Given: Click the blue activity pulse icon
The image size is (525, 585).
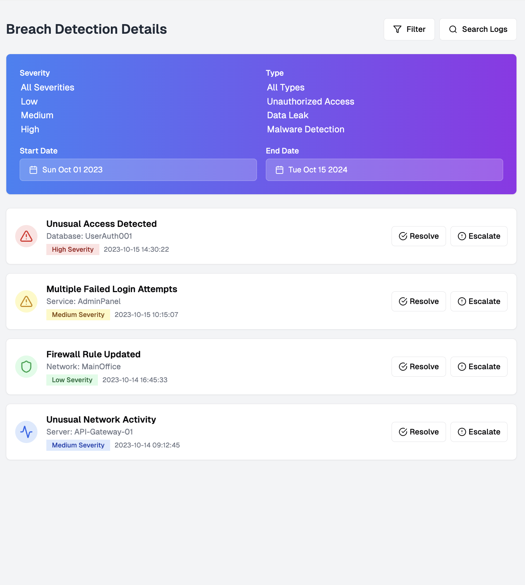Looking at the screenshot, I should [26, 432].
